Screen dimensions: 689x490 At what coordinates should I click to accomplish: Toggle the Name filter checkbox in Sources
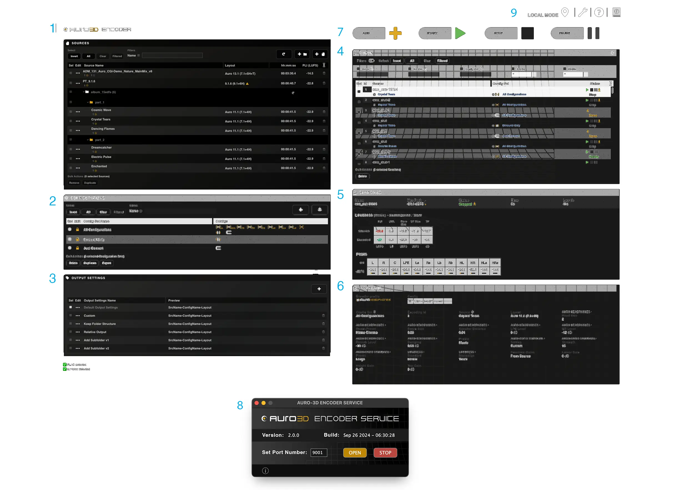(x=139, y=55)
